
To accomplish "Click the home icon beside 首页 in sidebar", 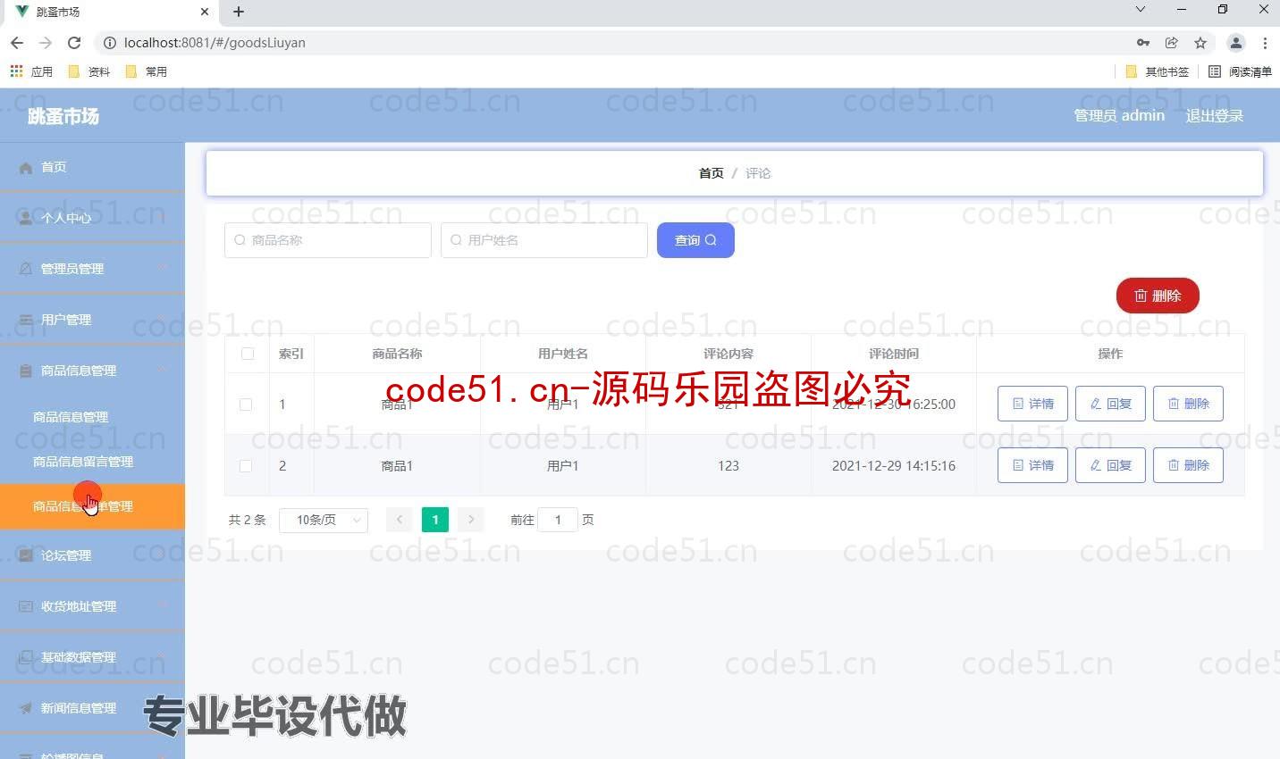I will [25, 168].
